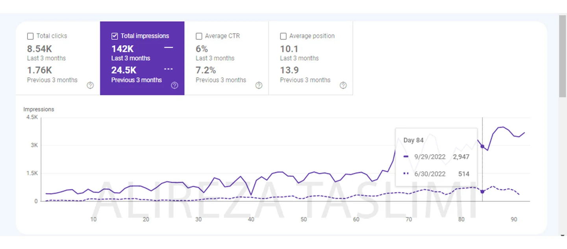Click help icon in Average position card
Image resolution: width=567 pixels, height=249 pixels.
(343, 85)
